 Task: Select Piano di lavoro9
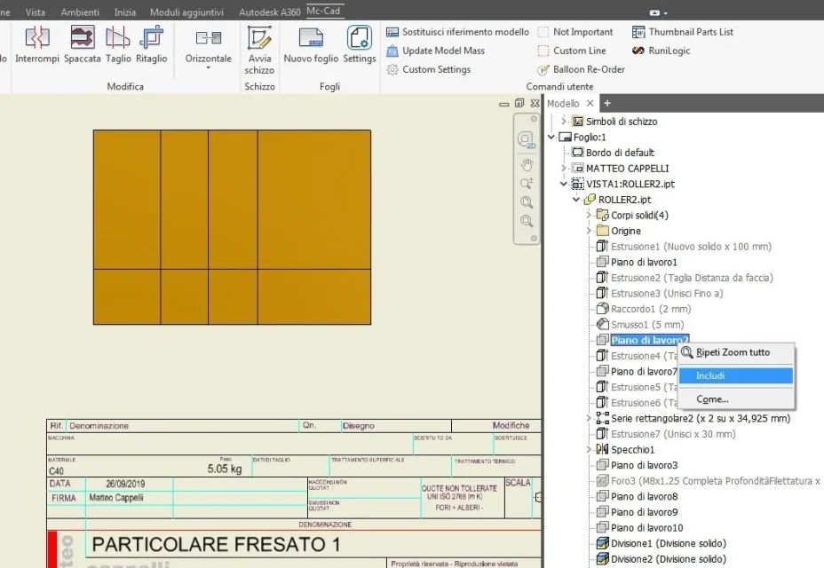coord(637,512)
